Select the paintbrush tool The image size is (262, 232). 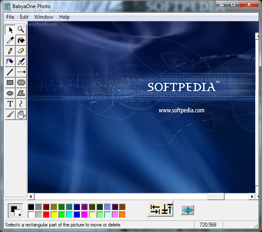pos(10,115)
